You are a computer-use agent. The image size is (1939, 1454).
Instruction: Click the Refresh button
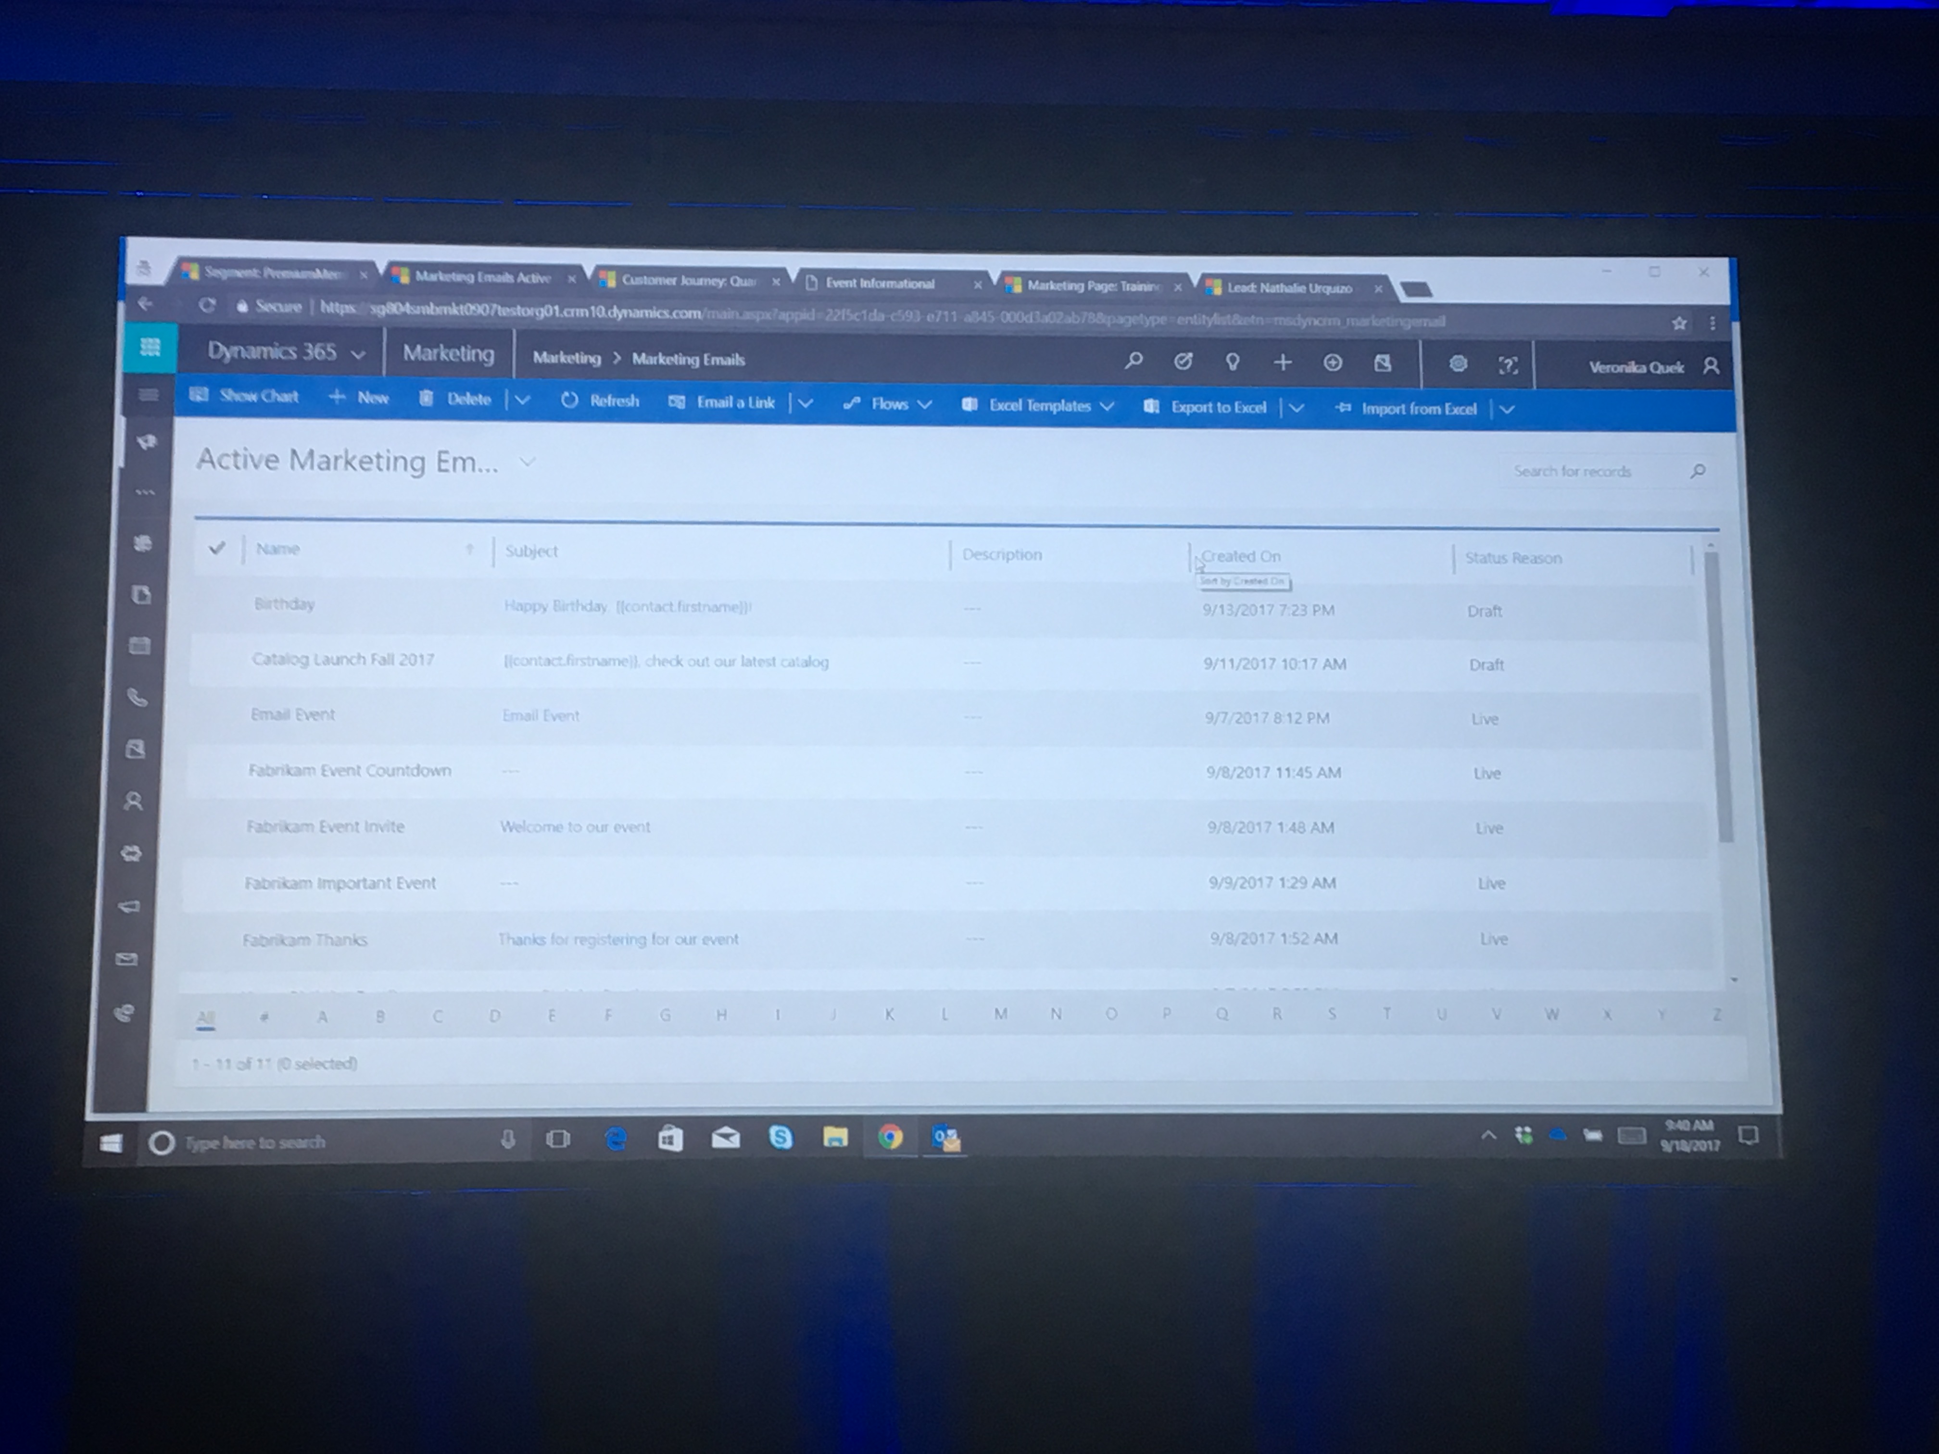tap(601, 401)
